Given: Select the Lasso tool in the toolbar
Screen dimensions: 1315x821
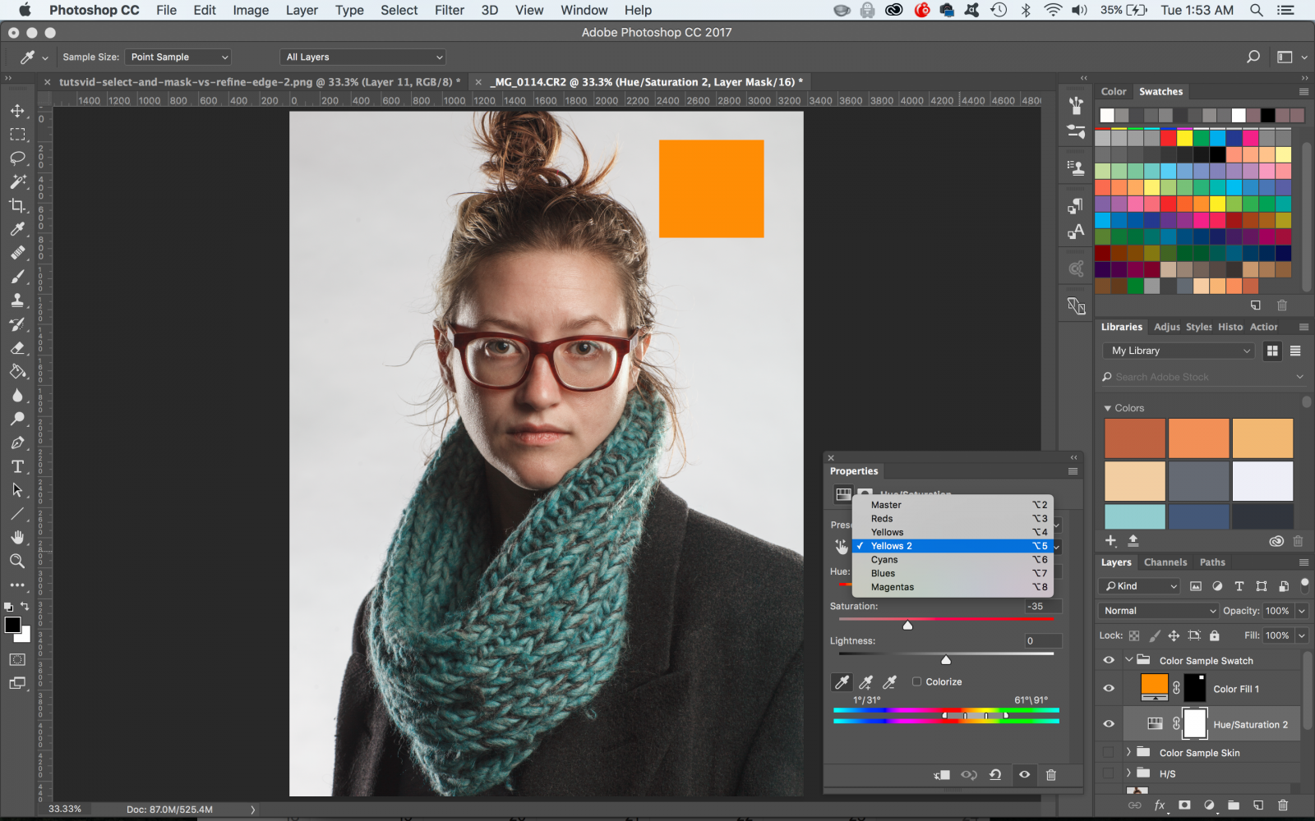Looking at the screenshot, I should [18, 159].
